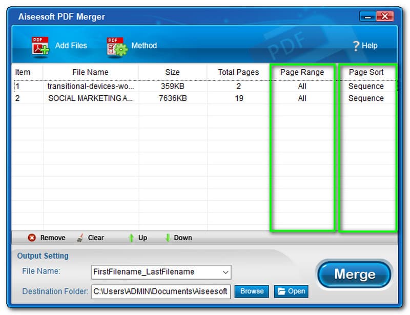Click the Clear button label
This screenshot has width=410, height=315.
click(x=96, y=238)
